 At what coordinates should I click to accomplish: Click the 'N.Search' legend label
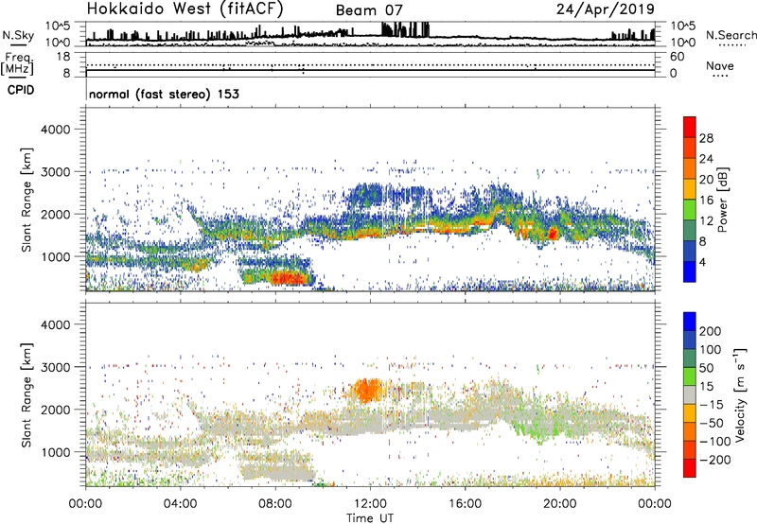pos(731,35)
